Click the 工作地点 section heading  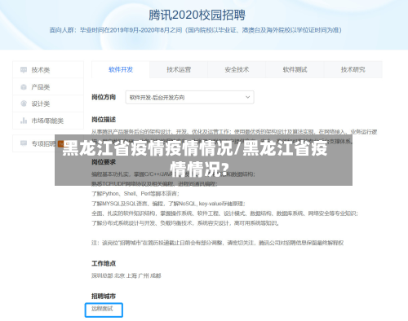pos(104,263)
